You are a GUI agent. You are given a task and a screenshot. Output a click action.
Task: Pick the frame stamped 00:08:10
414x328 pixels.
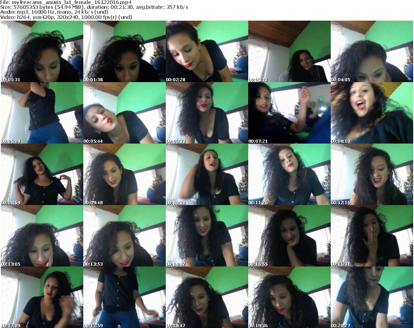(x=372, y=113)
